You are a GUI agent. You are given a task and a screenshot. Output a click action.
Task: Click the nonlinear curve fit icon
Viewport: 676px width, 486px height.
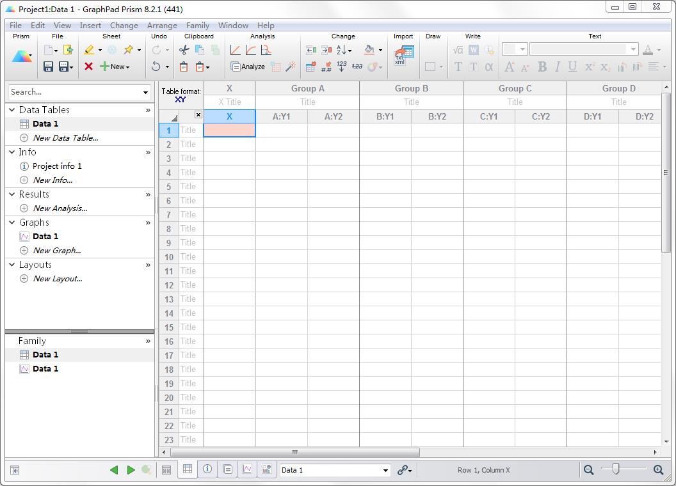point(250,50)
